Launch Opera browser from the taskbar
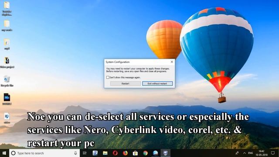This screenshot has width=279, height=157. tap(115, 153)
